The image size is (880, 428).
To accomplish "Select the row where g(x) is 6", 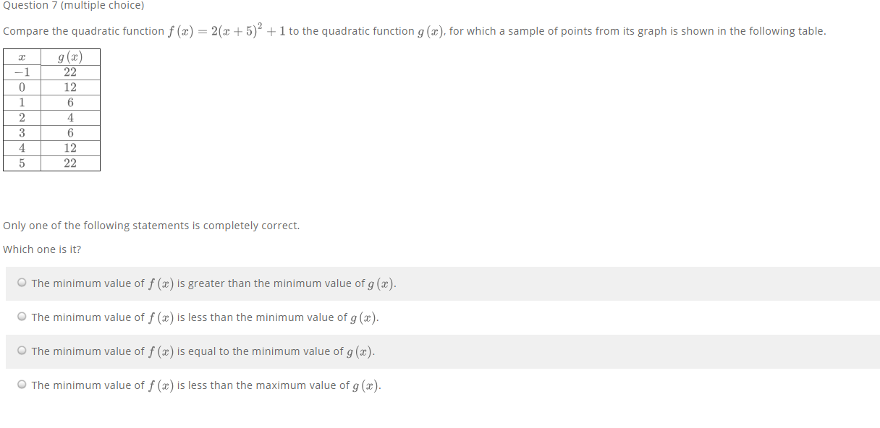I will click(x=51, y=102).
